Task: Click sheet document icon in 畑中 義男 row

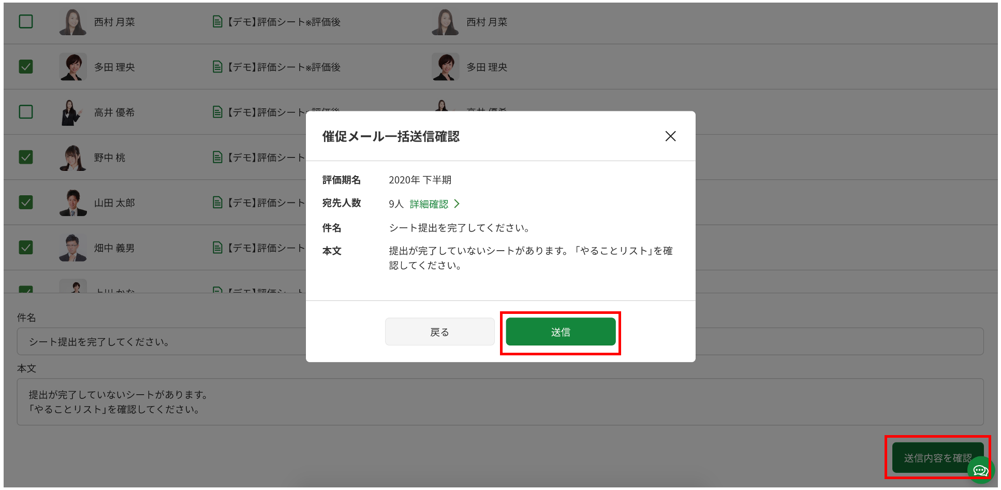Action: click(217, 248)
